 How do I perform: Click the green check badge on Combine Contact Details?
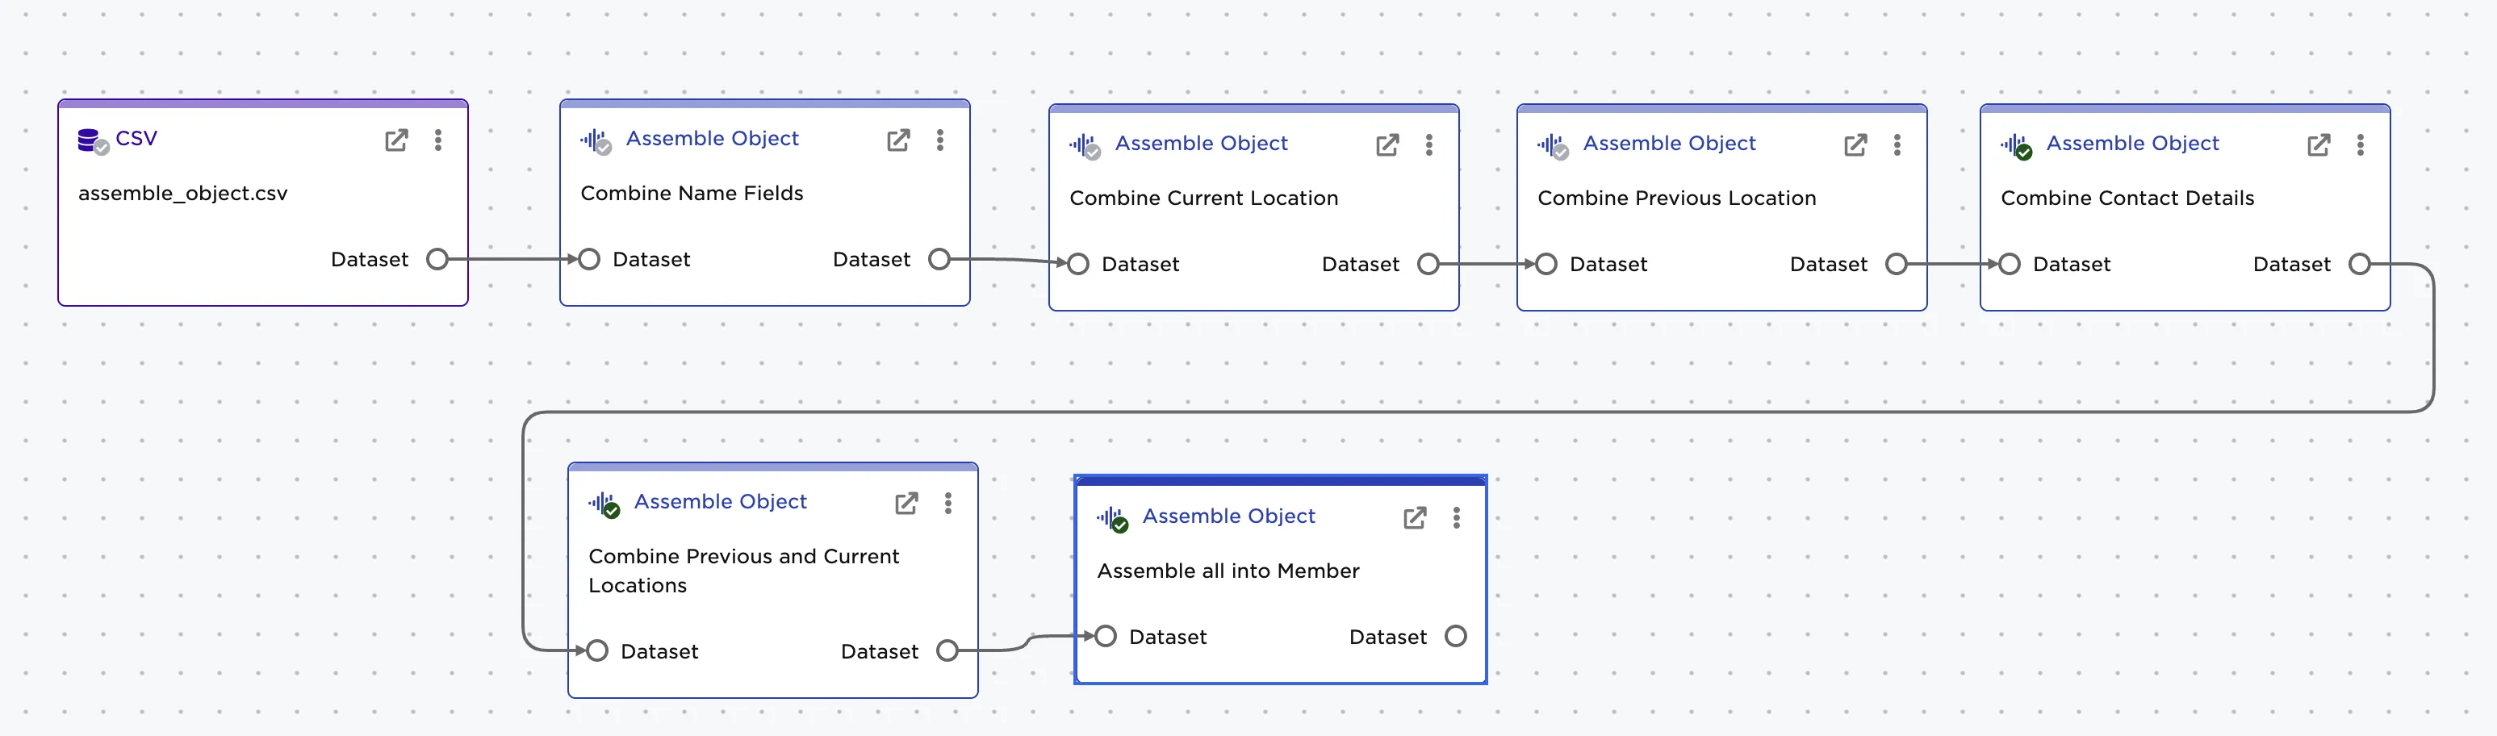pyautogui.click(x=2023, y=151)
